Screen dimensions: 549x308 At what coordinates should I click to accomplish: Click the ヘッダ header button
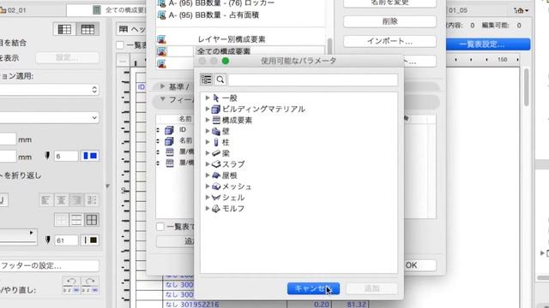pyautogui.click(x=132, y=29)
